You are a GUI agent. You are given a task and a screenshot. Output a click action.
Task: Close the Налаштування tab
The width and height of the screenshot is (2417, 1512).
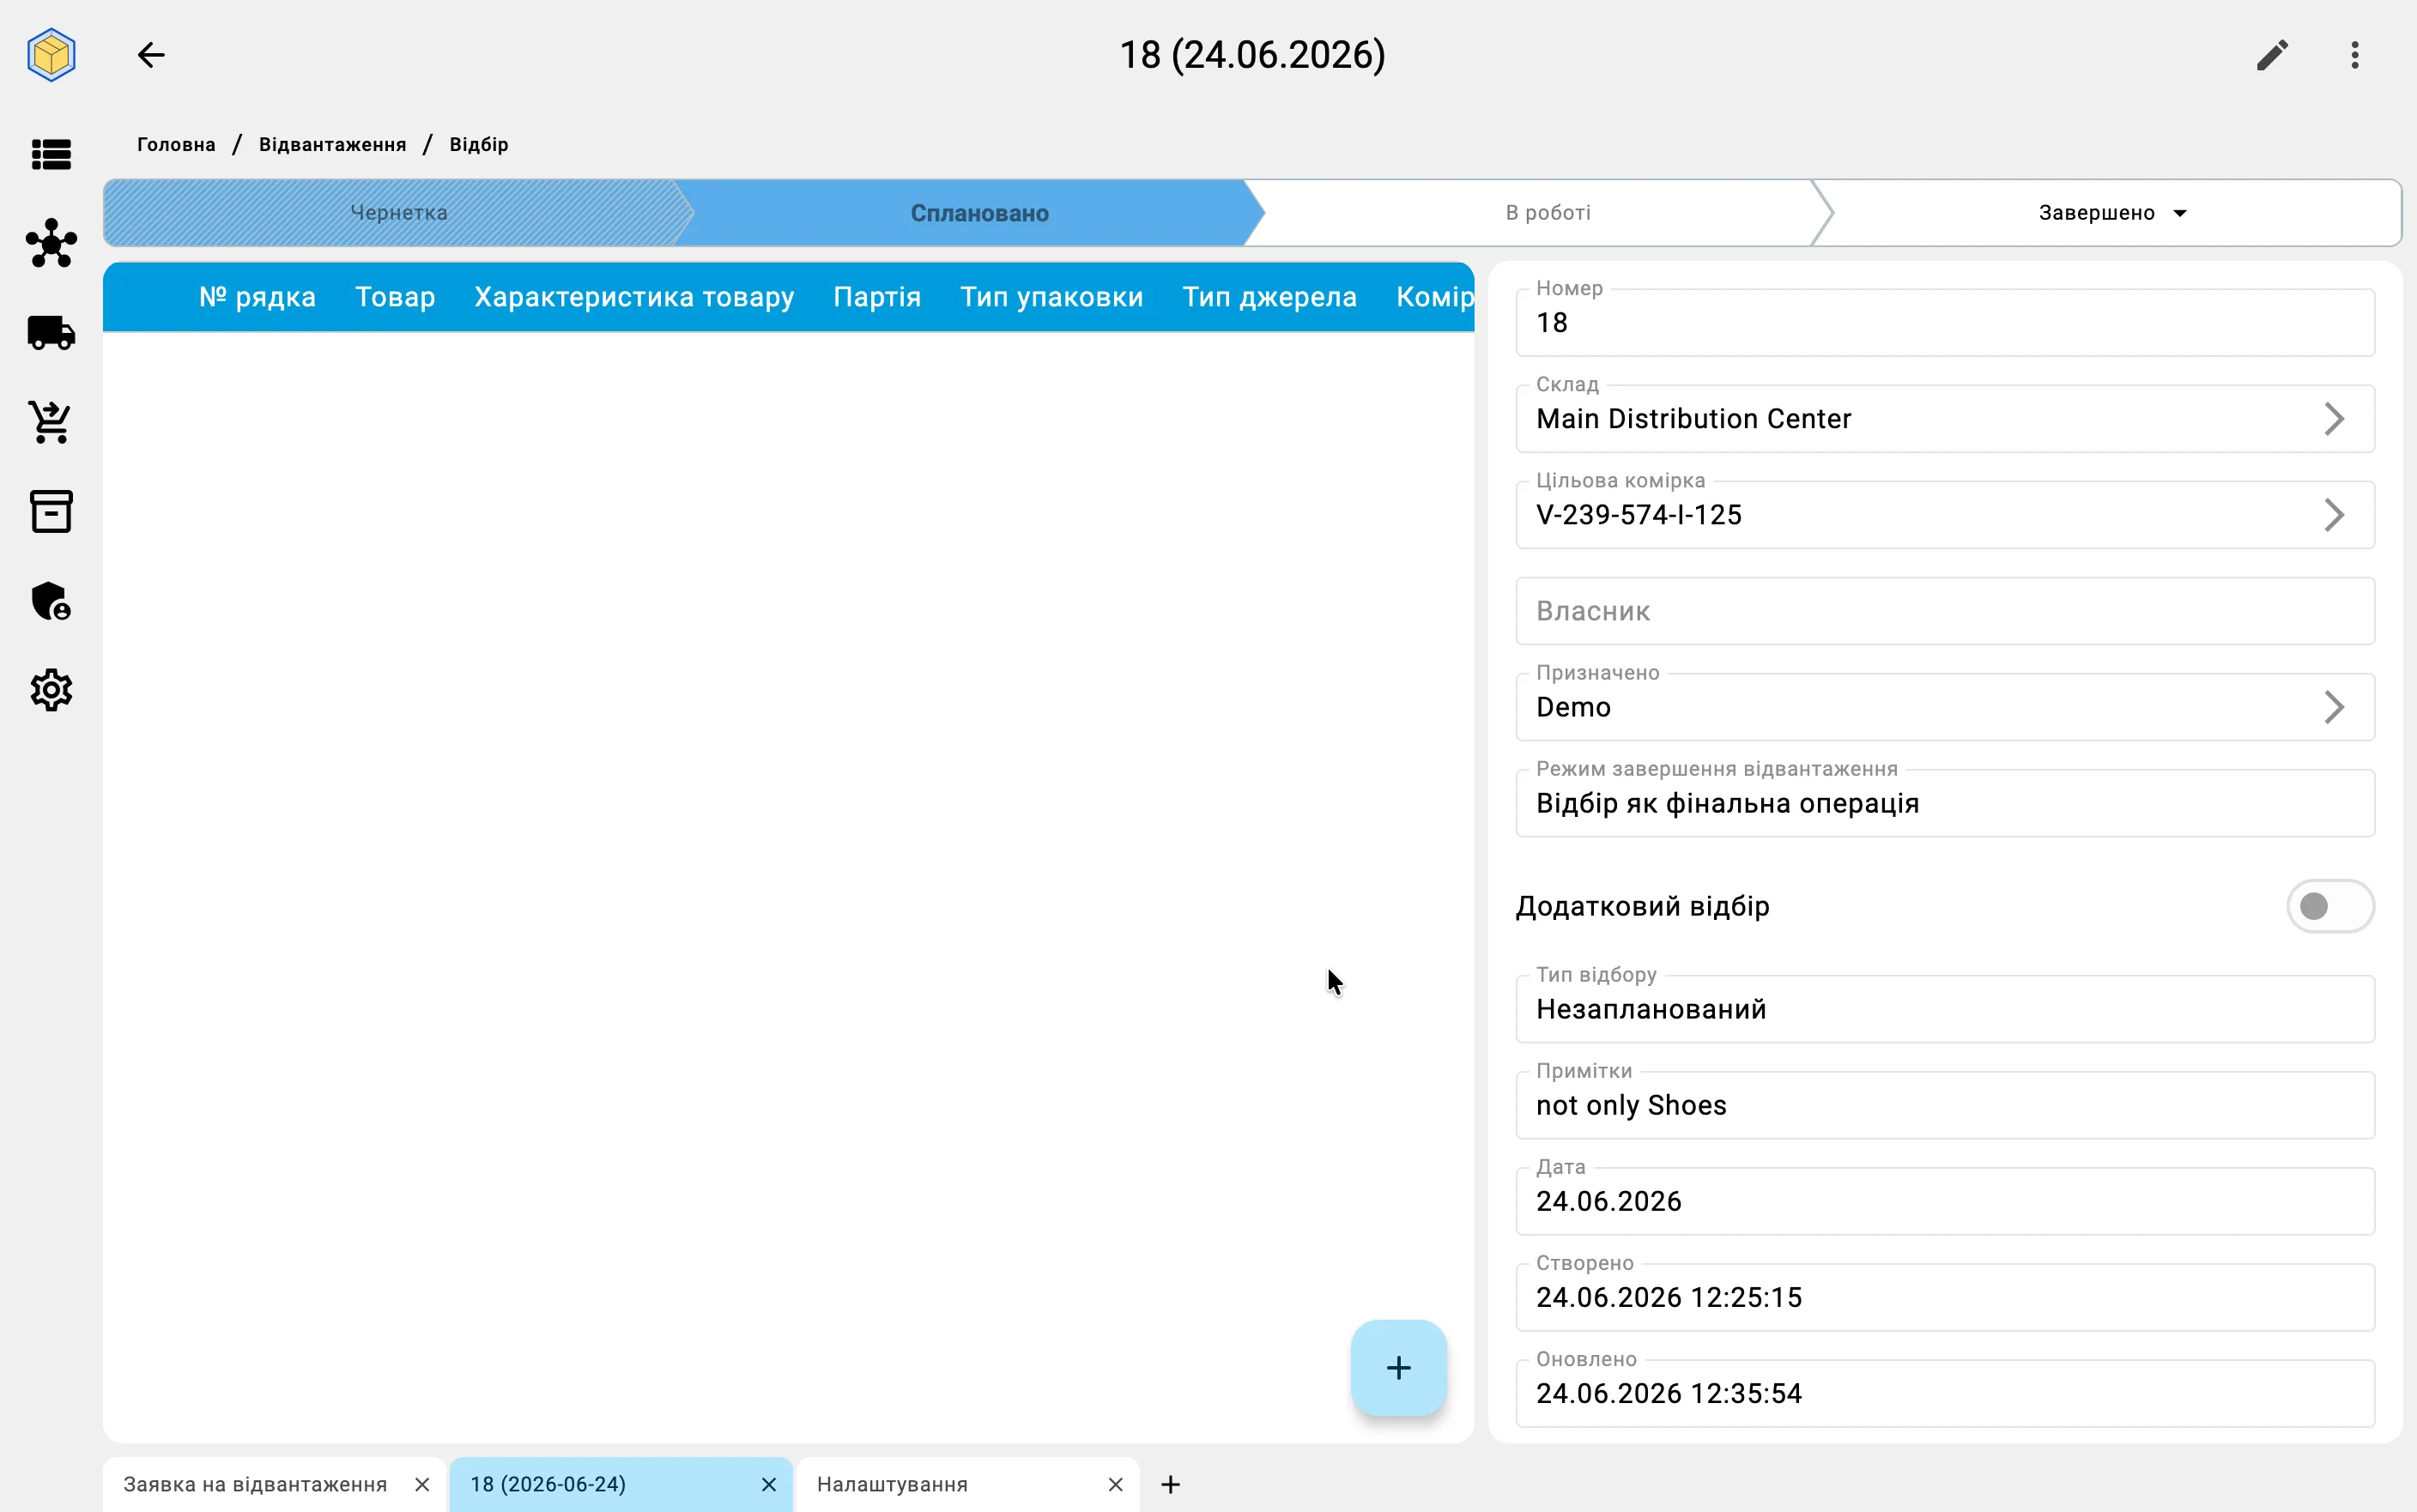pyautogui.click(x=1116, y=1484)
